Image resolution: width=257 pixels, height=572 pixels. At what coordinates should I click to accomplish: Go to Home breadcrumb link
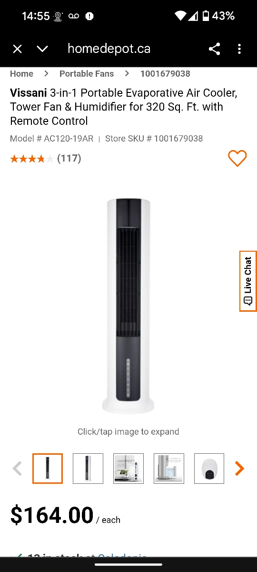[21, 73]
